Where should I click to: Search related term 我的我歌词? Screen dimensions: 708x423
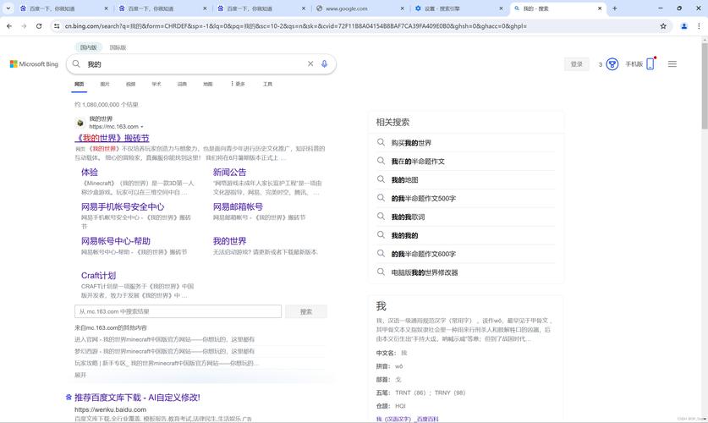pos(408,217)
